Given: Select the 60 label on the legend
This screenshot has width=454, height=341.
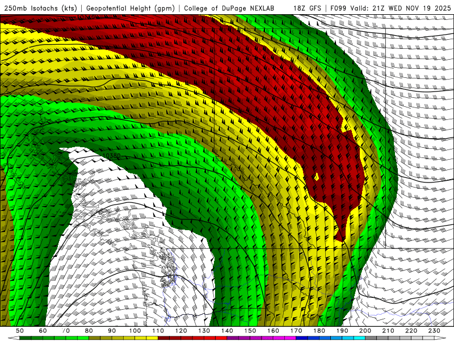Looking at the screenshot, I should click(43, 331).
